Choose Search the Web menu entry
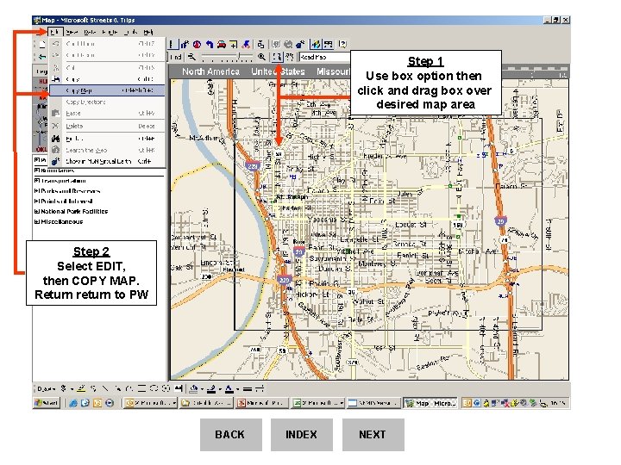Screen dimensions: 621x465 coord(107,150)
